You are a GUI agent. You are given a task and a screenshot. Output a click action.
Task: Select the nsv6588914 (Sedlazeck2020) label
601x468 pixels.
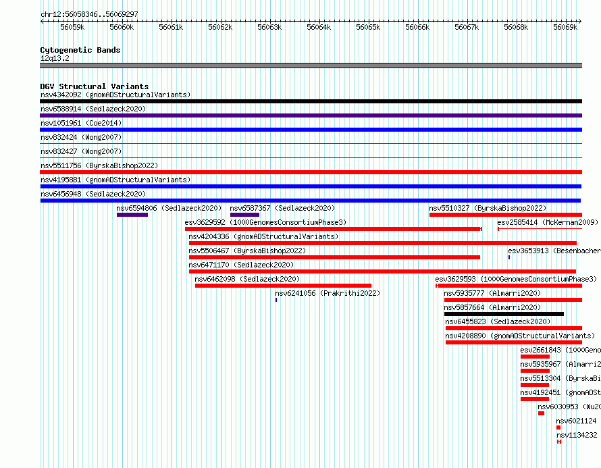click(93, 109)
